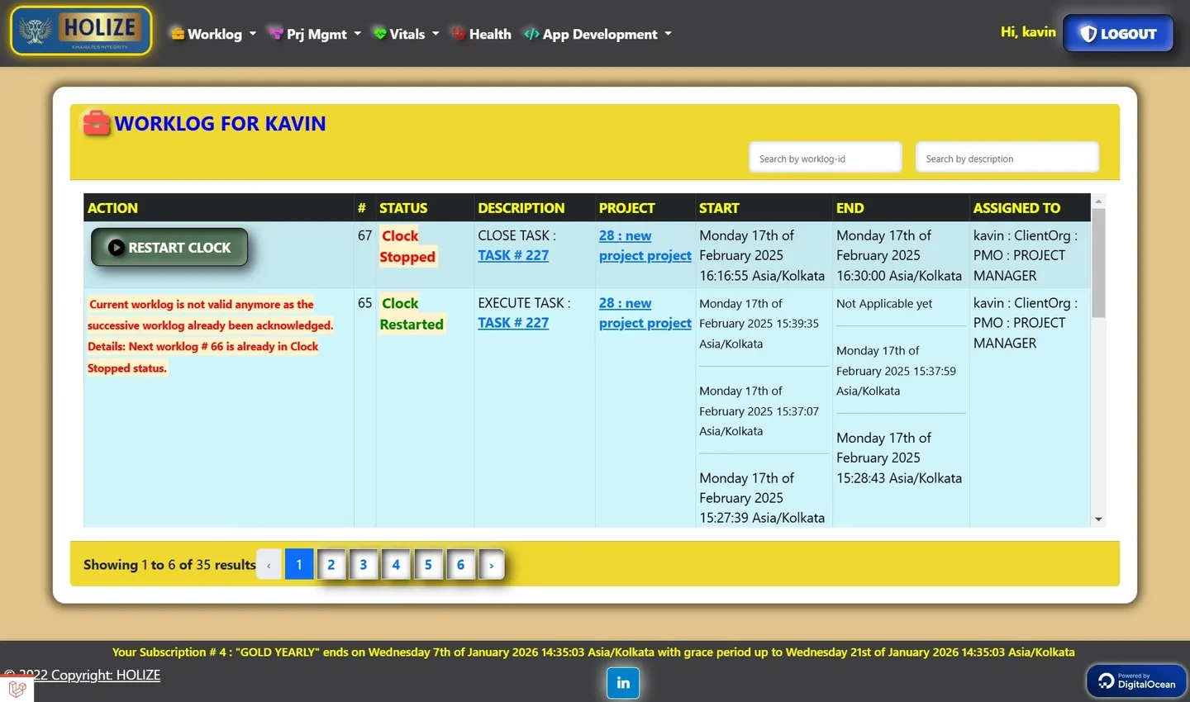Click the briefcase icon beside Worklog menu
The height and width of the screenshot is (702, 1190).
point(176,34)
